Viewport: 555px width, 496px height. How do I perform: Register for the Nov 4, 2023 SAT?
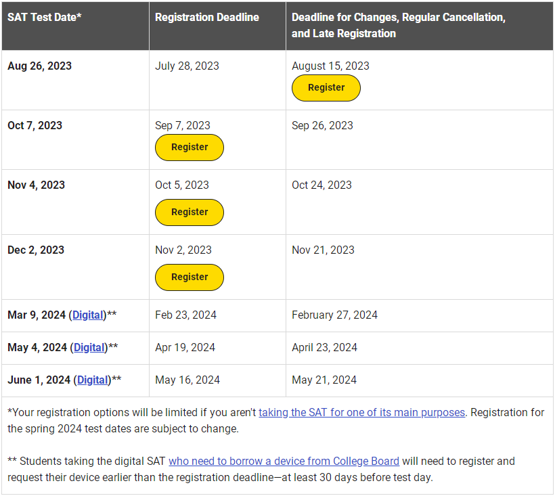(x=190, y=212)
